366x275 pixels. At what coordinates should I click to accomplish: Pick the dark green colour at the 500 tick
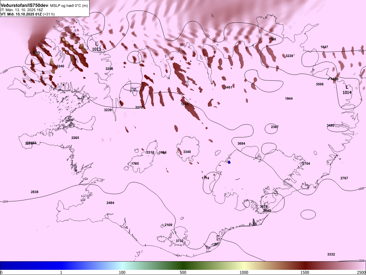coord(183,266)
